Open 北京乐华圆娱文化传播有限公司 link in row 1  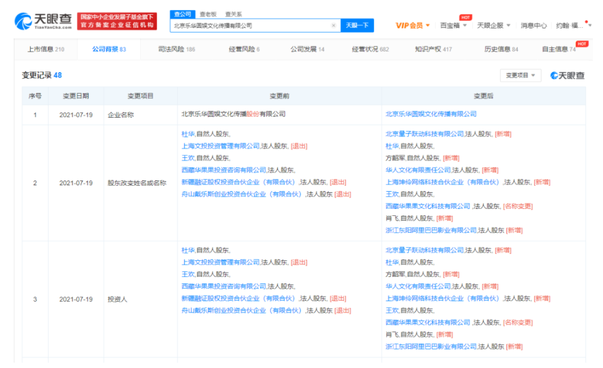431,114
